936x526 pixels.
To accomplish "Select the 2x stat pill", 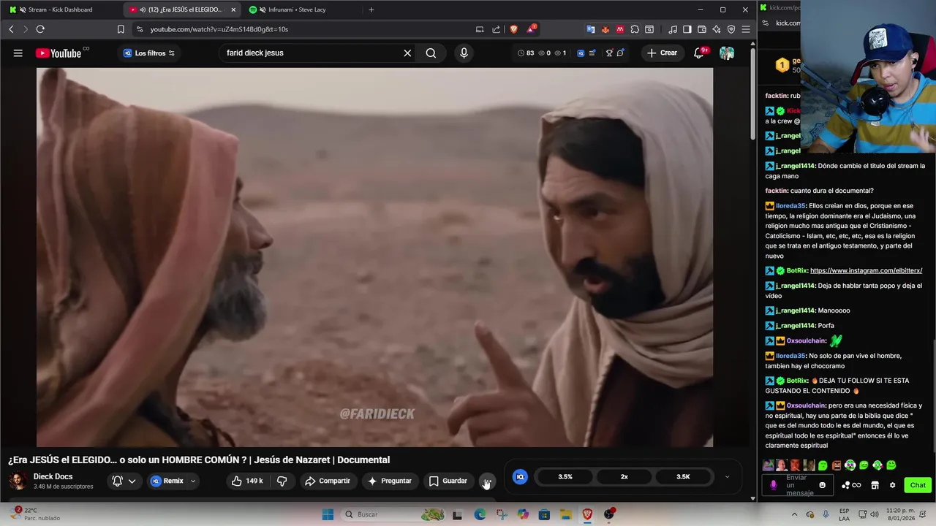I will click(624, 476).
